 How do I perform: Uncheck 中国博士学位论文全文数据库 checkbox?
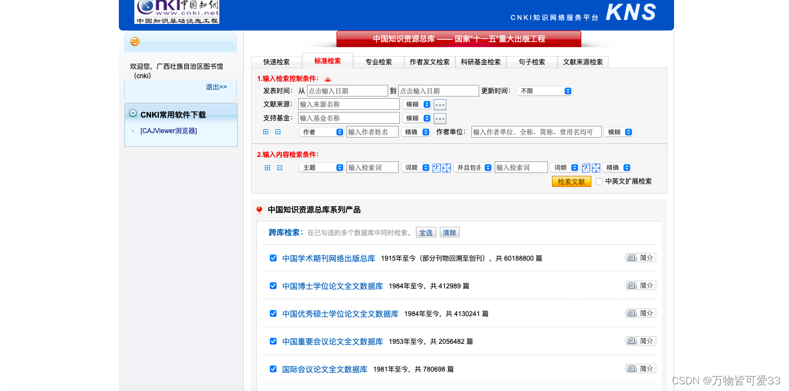click(x=273, y=286)
